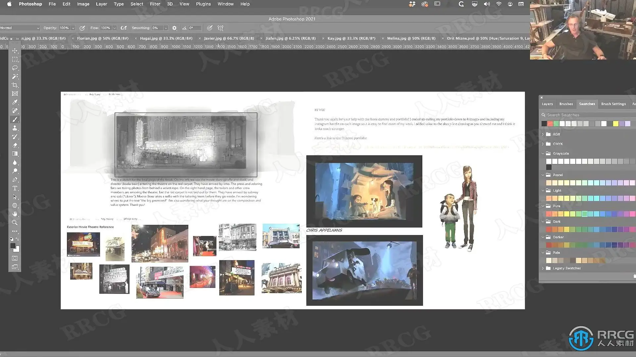The height and width of the screenshot is (357, 636).
Task: Select the Hand tool
Action: (x=15, y=214)
